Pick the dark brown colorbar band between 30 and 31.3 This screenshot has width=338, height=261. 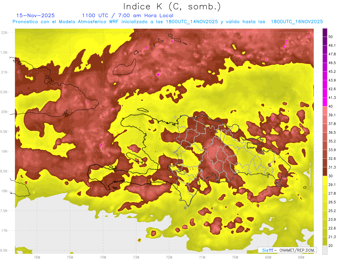click(325, 171)
